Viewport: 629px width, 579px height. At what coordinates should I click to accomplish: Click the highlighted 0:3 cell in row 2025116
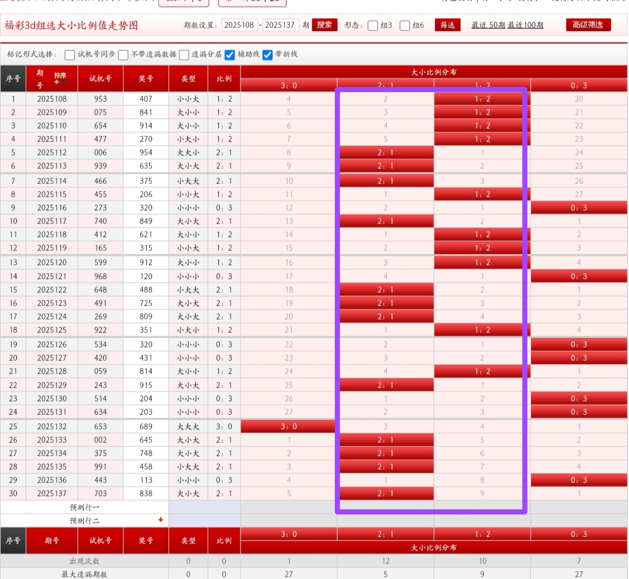tap(579, 208)
